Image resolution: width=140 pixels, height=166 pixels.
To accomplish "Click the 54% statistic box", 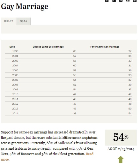I will coord(121,138).
